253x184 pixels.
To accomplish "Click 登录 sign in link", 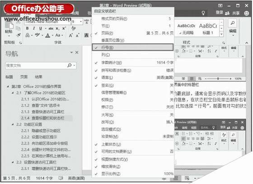I will point(220,12).
